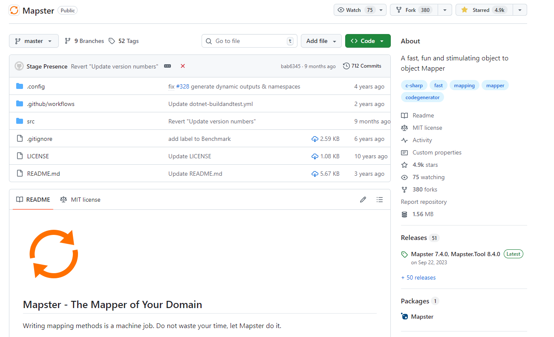Open the README outline list icon
554x337 pixels.
pyautogui.click(x=380, y=200)
